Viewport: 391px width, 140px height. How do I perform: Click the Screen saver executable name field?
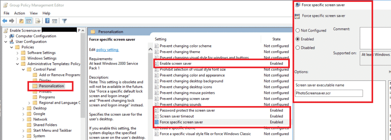tap(329, 93)
